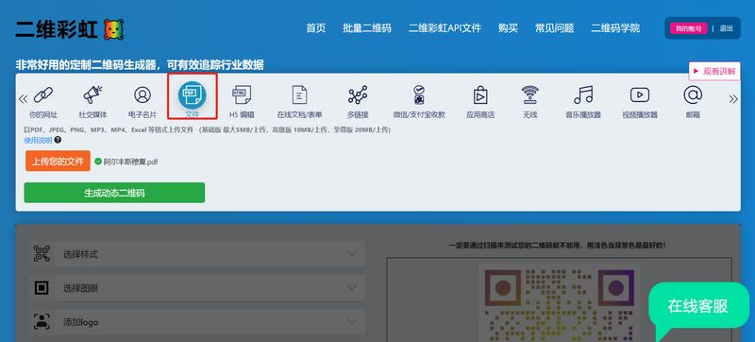Expand the 选择样式 dropdown

click(x=197, y=254)
